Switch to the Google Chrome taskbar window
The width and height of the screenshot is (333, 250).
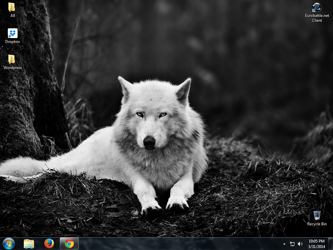point(69,243)
